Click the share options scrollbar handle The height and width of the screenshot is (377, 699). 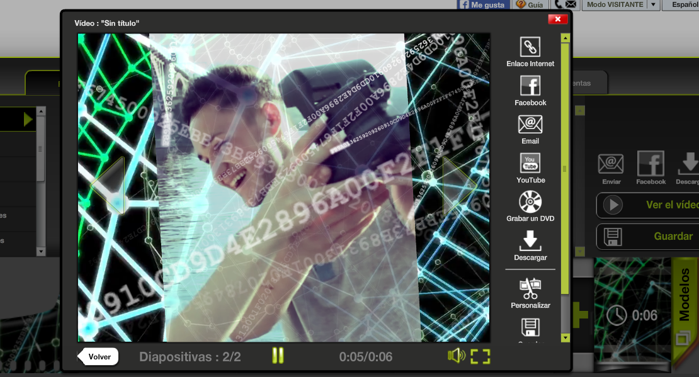pyautogui.click(x=565, y=169)
